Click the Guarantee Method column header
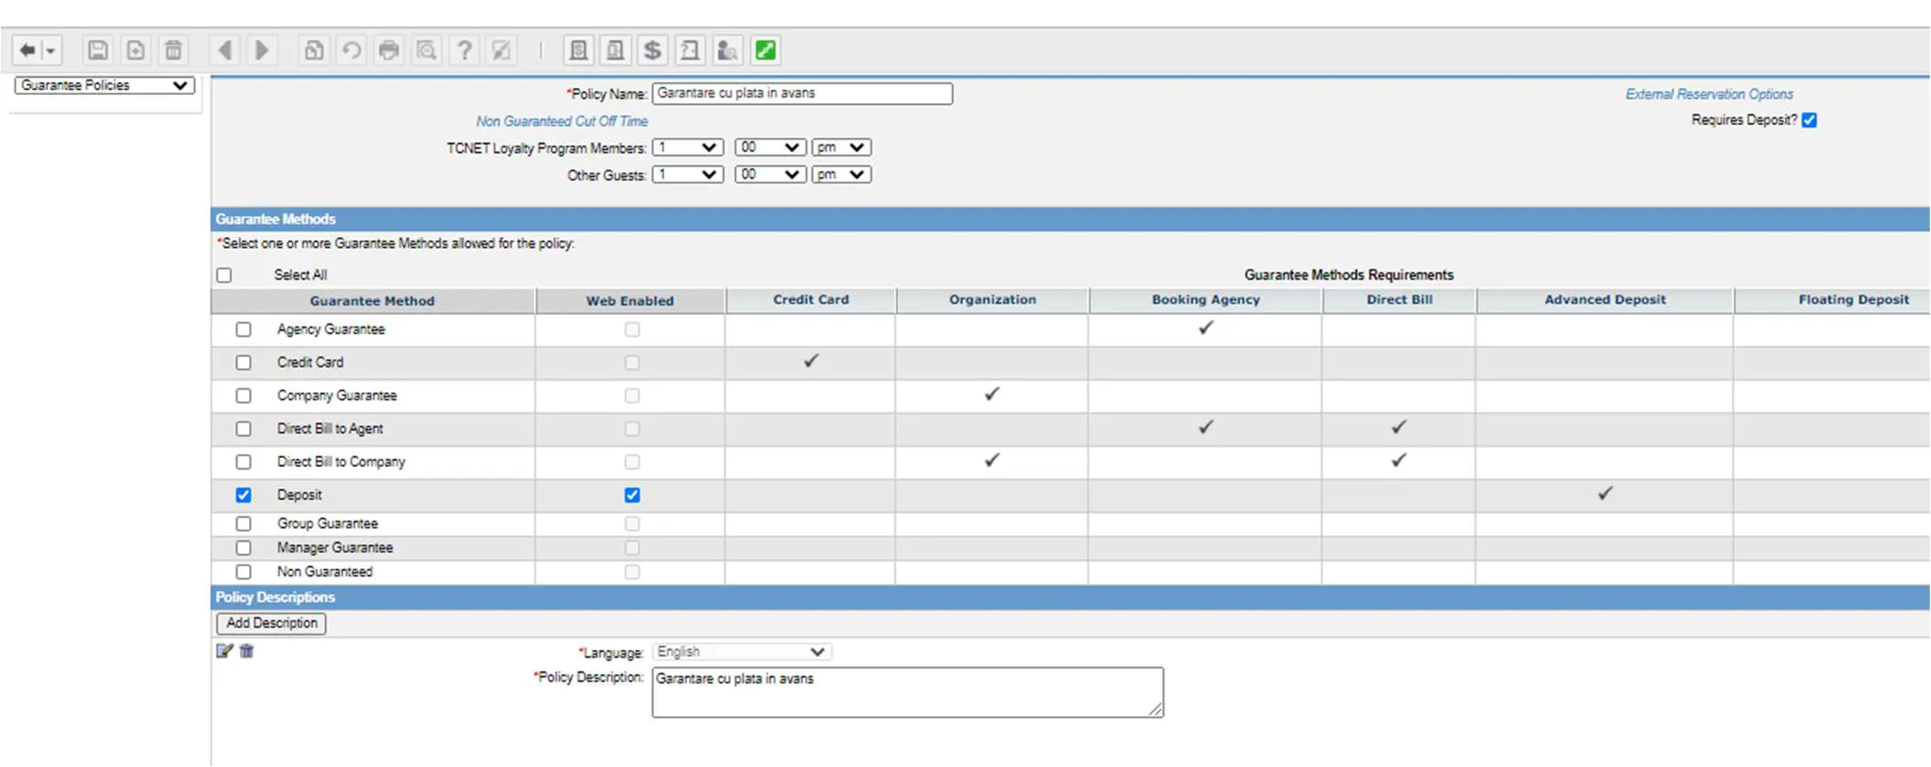Screen dimensions: 1931x767 coord(372,301)
